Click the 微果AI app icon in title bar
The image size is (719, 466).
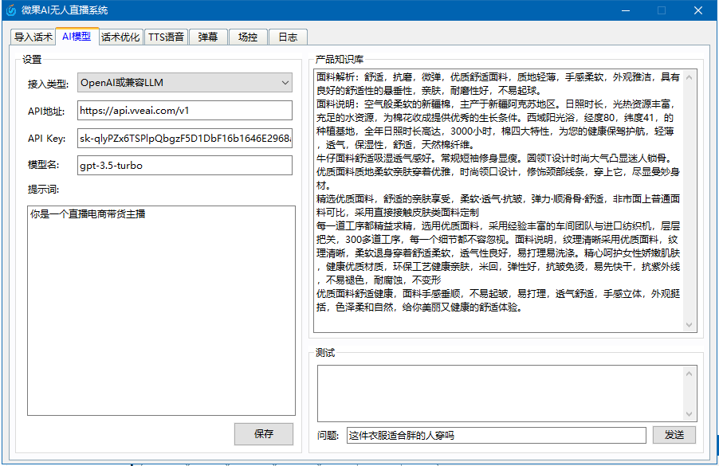click(x=10, y=10)
